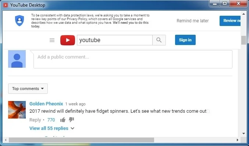Open Golden Pheonix's avatar picture
The width and height of the screenshot is (249, 146).
click(17, 110)
